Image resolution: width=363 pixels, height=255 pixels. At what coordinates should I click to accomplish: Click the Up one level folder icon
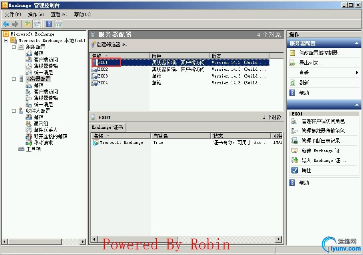pos(28,24)
